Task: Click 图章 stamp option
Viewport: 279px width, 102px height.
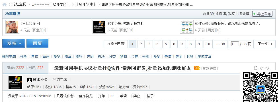Action: point(68,57)
